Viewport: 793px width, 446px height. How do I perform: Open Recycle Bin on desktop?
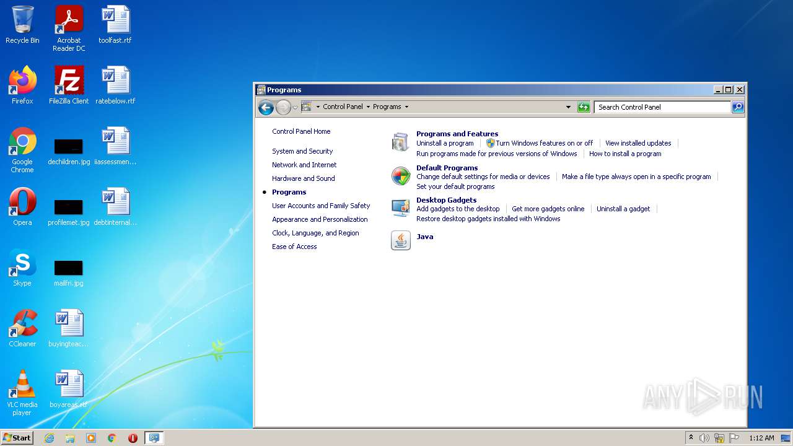pos(22,25)
